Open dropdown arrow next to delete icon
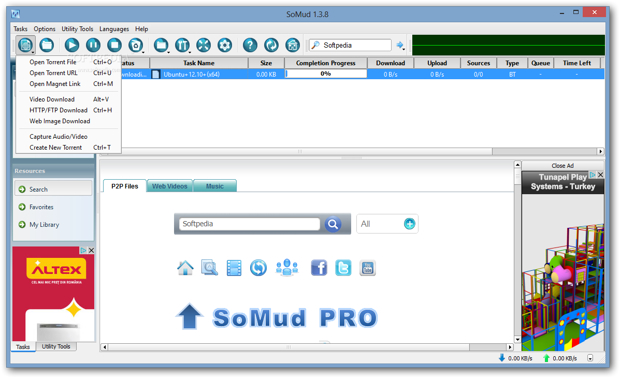620x378 pixels. [143, 52]
